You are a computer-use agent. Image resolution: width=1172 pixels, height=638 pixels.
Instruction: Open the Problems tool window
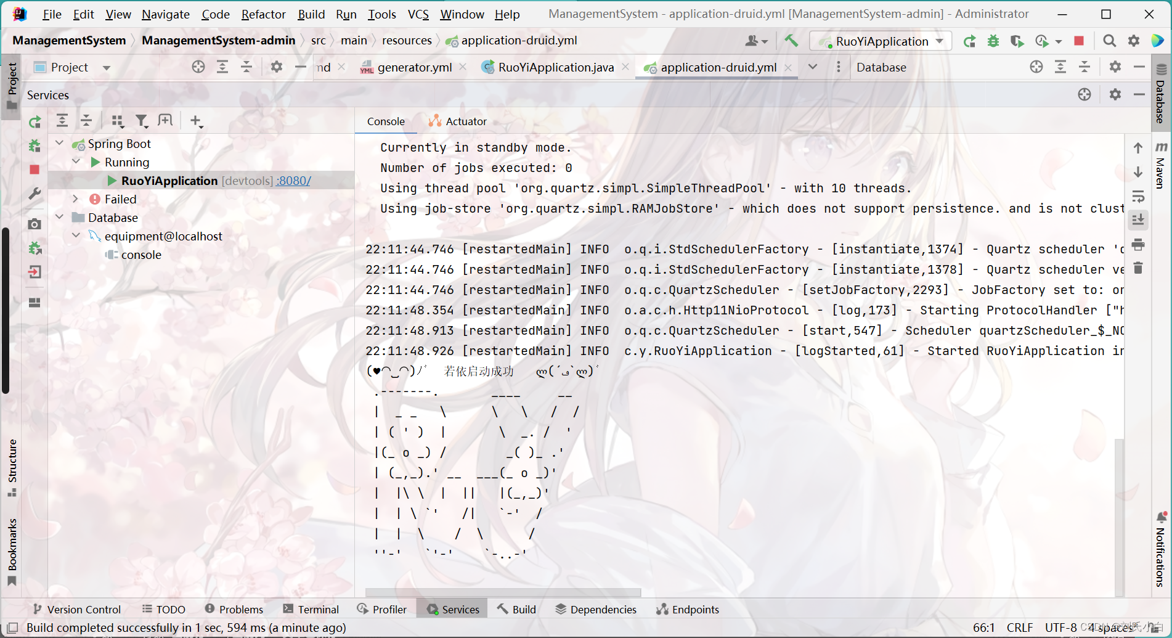click(x=234, y=609)
